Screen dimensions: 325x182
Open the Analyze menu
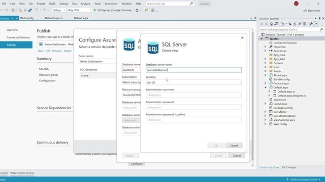[x=85, y=4]
